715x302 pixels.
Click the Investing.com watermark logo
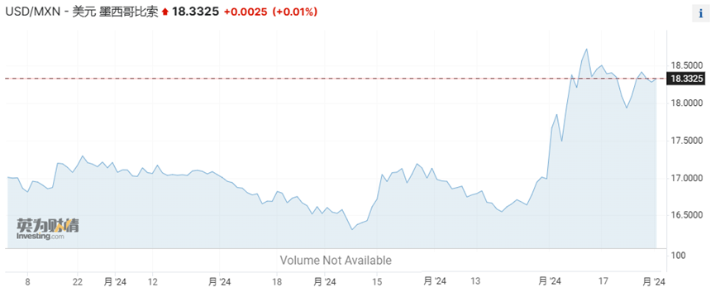(x=47, y=229)
